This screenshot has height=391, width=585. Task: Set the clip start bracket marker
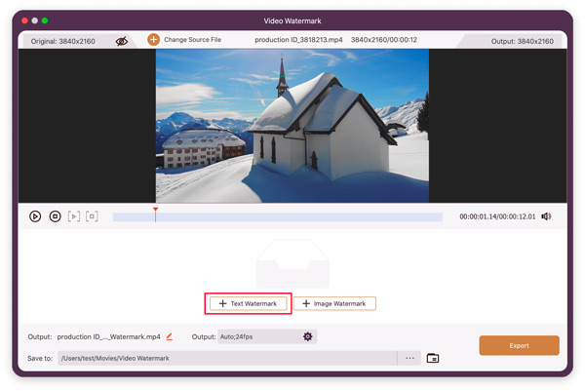tap(74, 216)
